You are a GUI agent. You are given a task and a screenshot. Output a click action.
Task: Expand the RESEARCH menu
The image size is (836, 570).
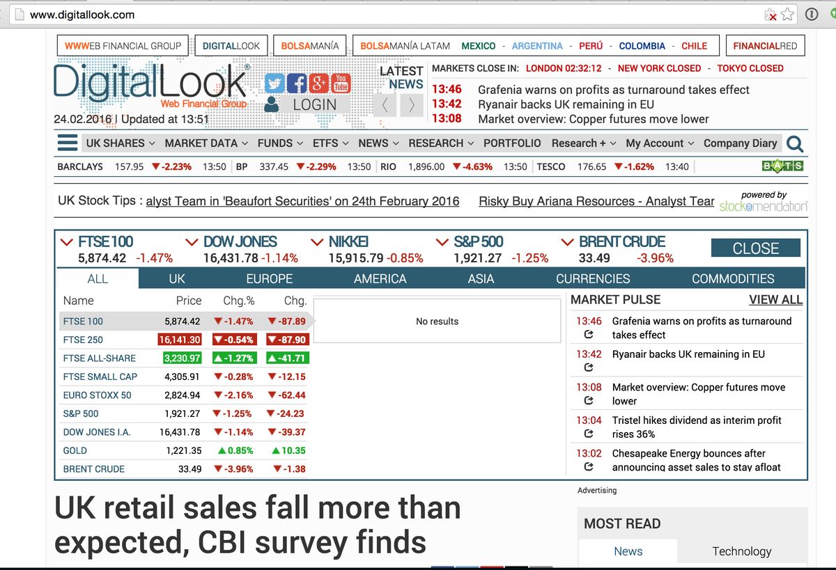point(441,143)
